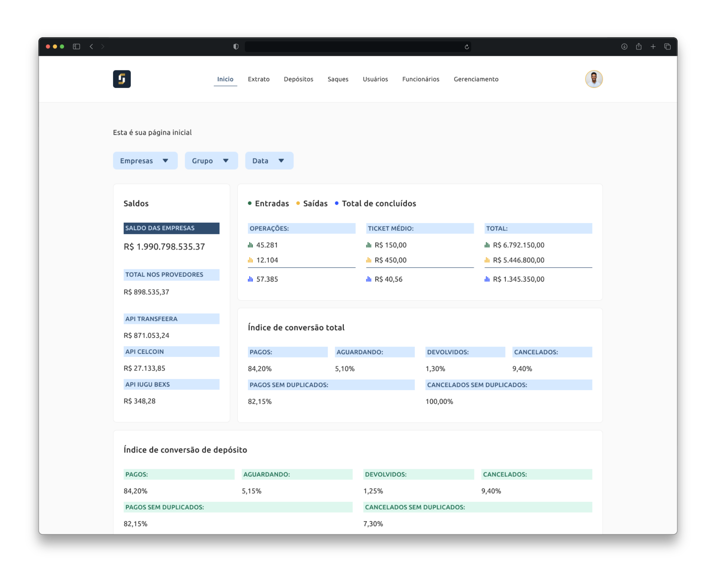
Task: Reload the page with refresh icon
Action: click(467, 47)
